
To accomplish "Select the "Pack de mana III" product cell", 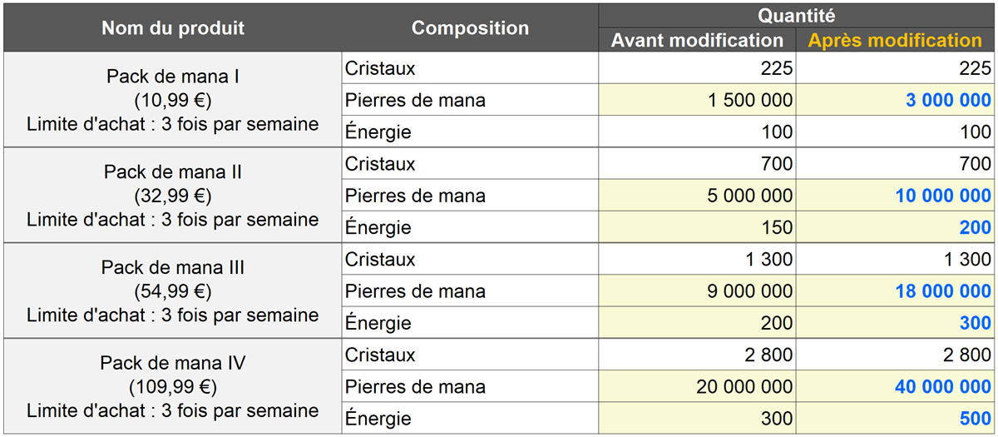I will 173,291.
